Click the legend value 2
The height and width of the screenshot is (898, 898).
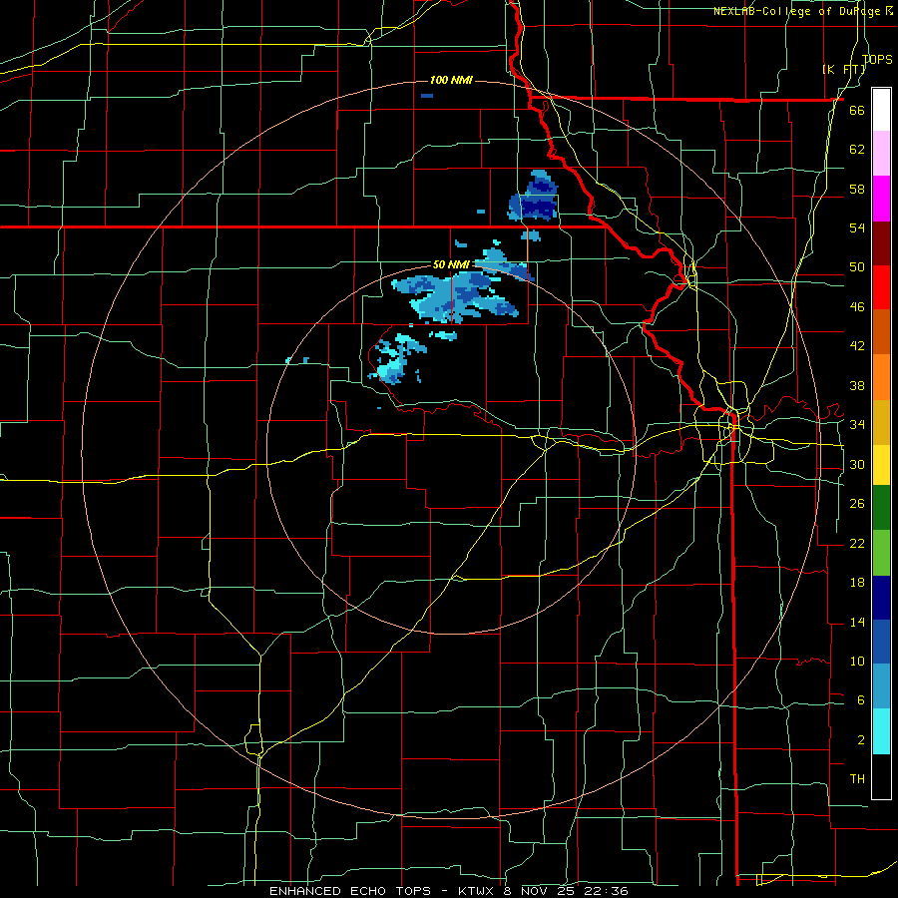(x=860, y=740)
